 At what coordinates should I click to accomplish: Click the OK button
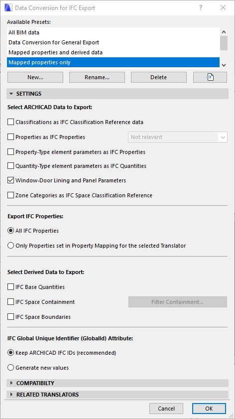[209, 409]
